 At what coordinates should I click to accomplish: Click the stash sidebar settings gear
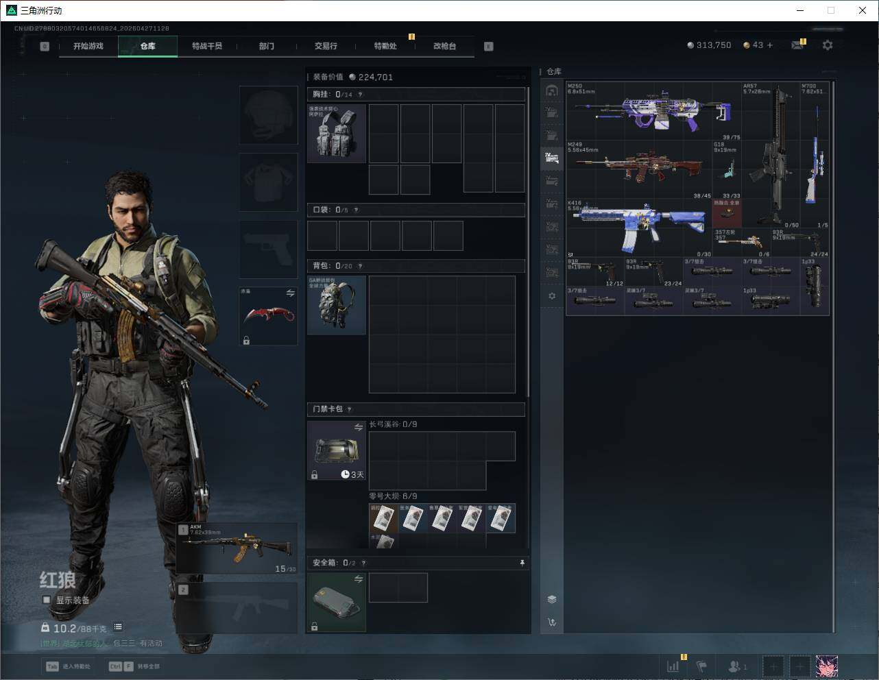tap(552, 296)
